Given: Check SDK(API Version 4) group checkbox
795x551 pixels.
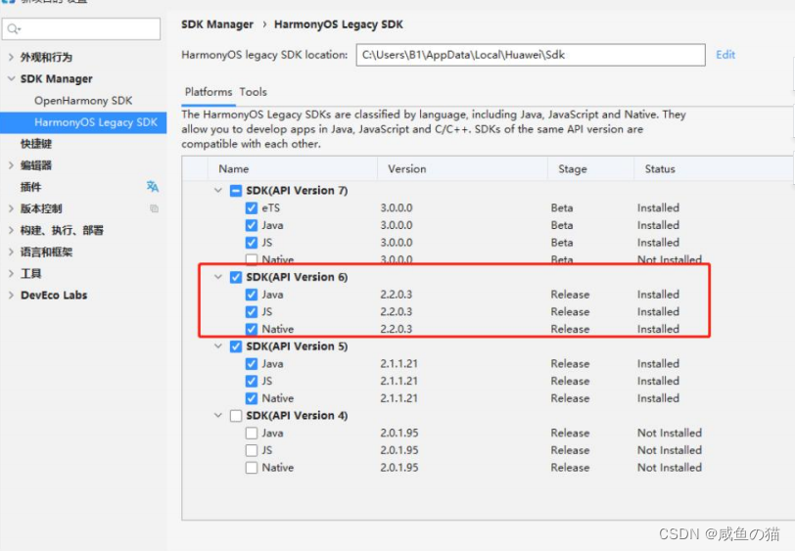Looking at the screenshot, I should (236, 416).
